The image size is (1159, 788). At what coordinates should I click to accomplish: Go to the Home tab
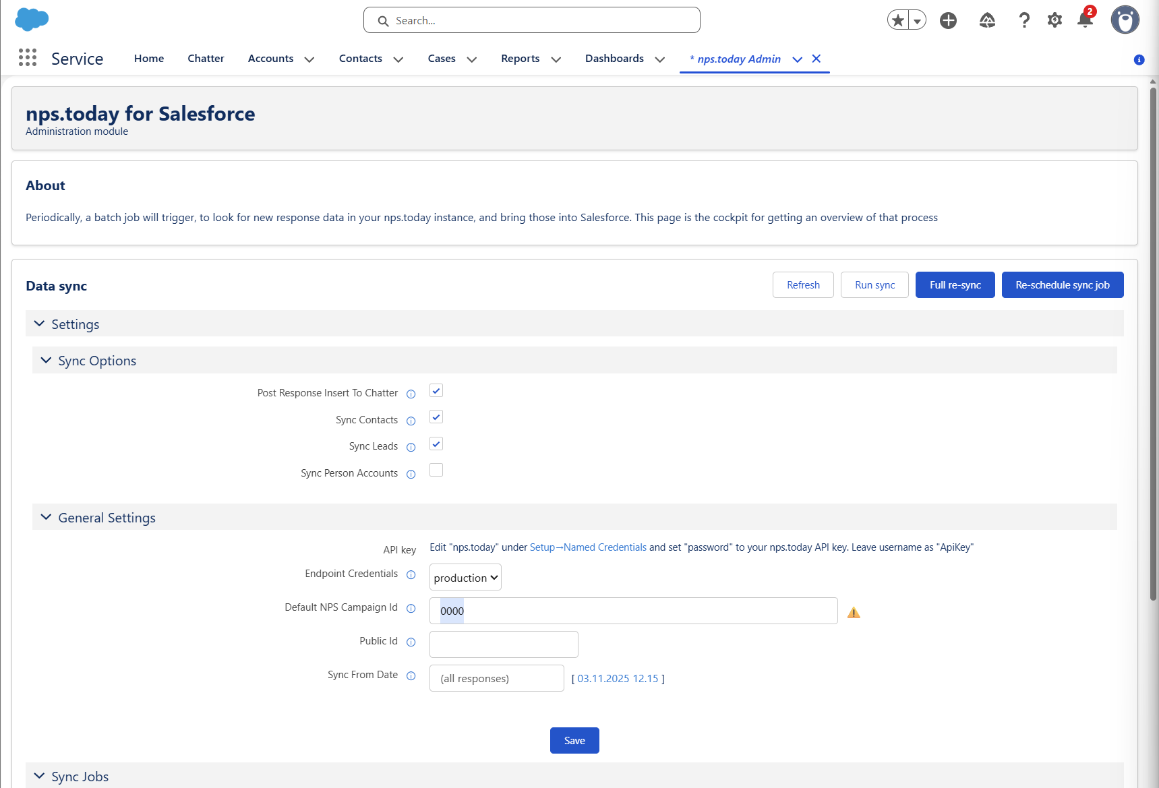pos(148,58)
